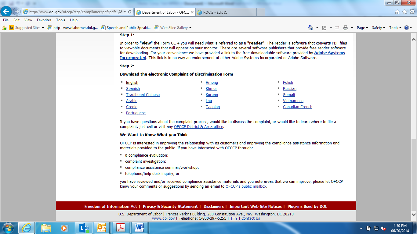Open the gear Tools icon at the top-right corner
Viewport: 417px width, 234px height.
pyautogui.click(x=412, y=12)
